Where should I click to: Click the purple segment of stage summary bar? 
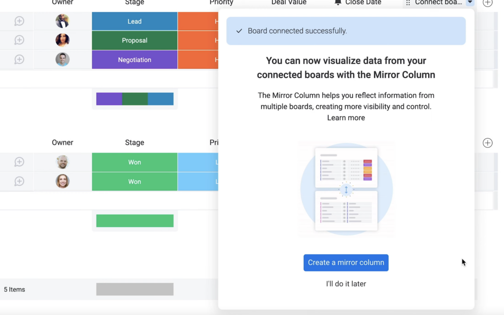(109, 99)
